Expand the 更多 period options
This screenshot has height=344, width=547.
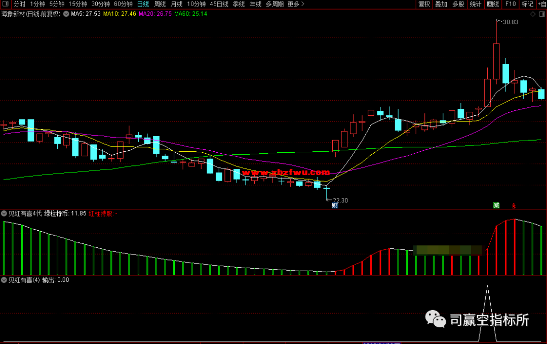(x=296, y=4)
